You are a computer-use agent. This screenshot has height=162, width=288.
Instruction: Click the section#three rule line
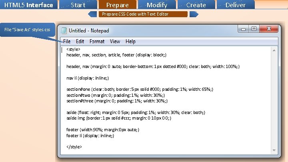click(117, 101)
